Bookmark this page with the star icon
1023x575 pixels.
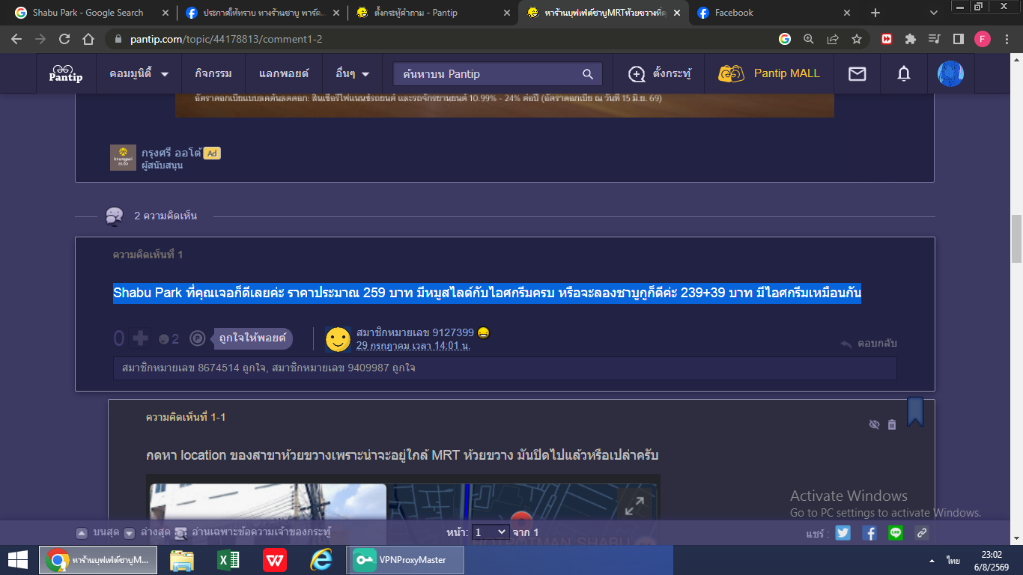(857, 39)
